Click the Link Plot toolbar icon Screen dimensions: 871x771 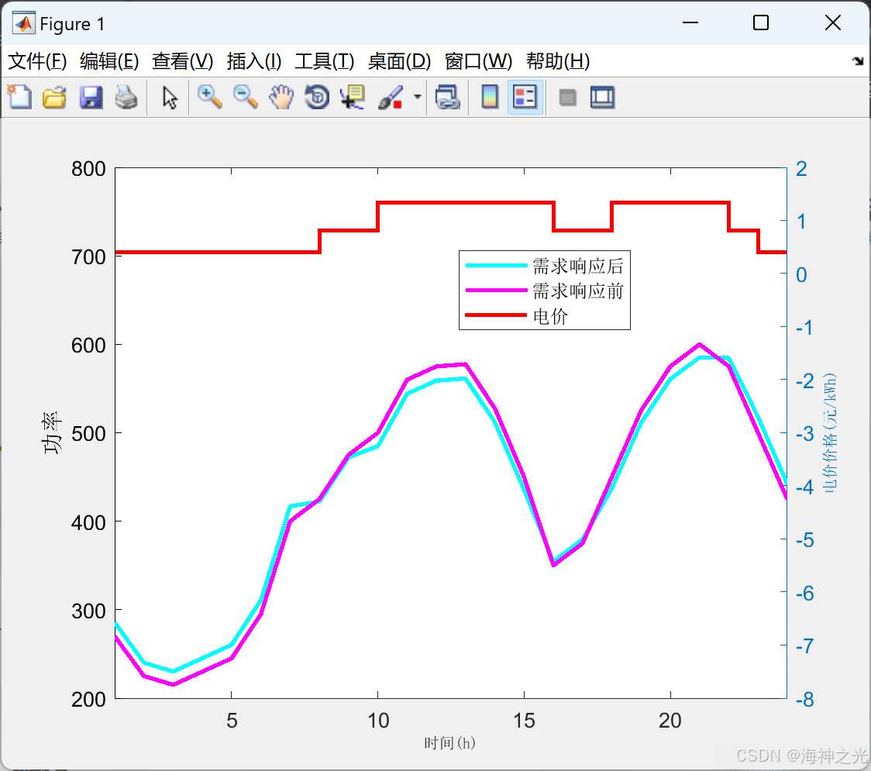tap(447, 97)
